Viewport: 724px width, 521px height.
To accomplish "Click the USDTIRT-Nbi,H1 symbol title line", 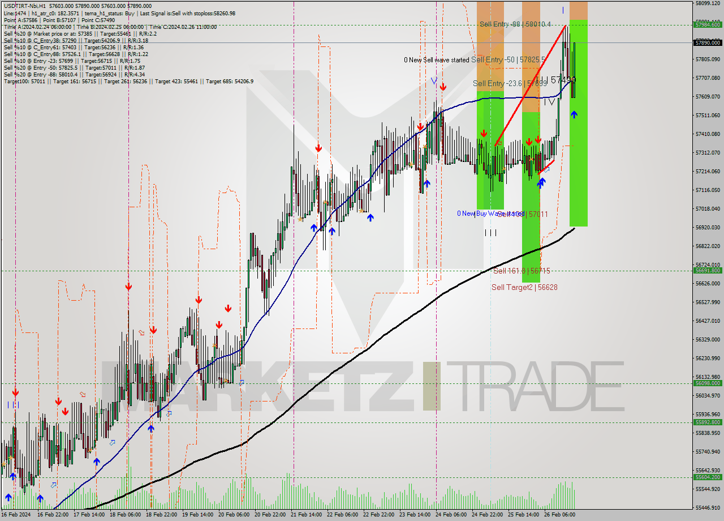I will (x=77, y=6).
